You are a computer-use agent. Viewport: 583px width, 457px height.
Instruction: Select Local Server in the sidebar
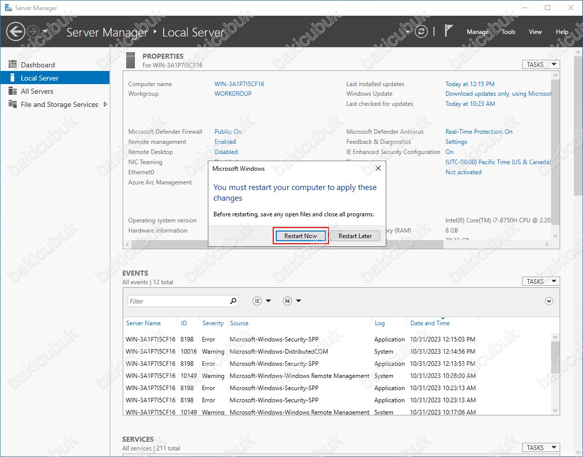click(55, 78)
